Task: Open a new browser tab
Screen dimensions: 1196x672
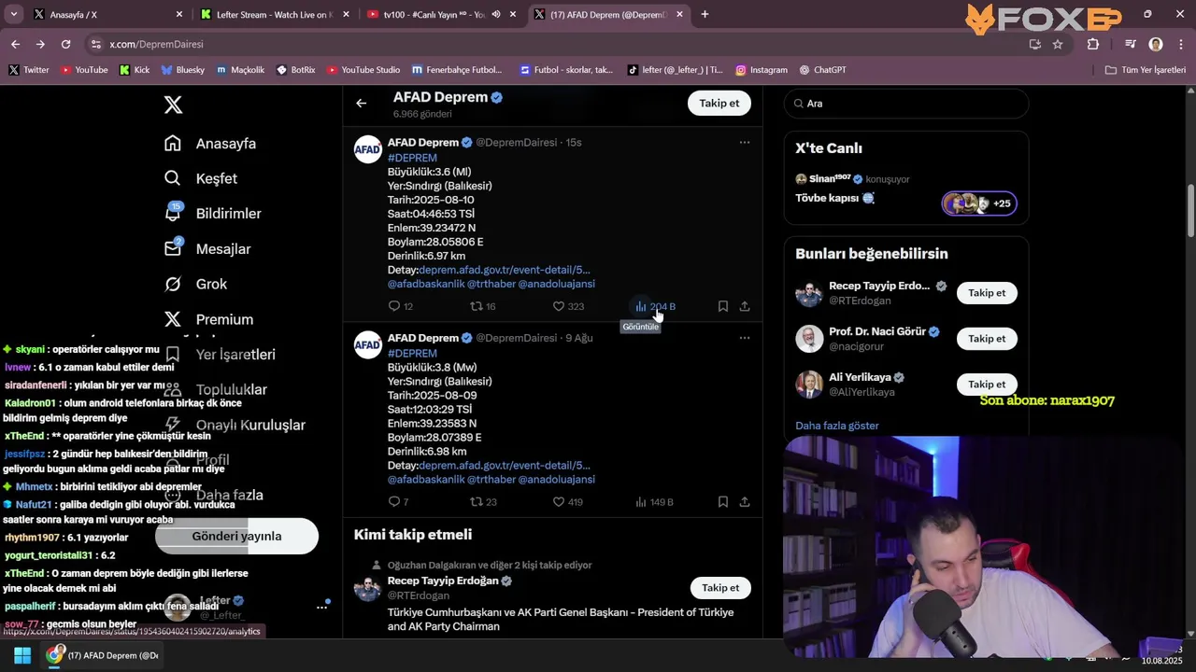Action: click(705, 15)
